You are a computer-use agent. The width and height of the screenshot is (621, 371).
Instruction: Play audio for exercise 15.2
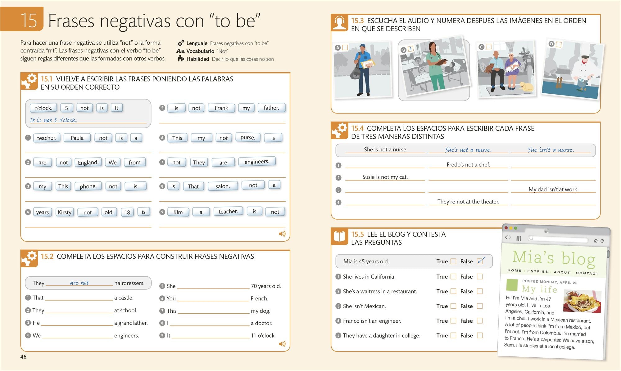[282, 344]
